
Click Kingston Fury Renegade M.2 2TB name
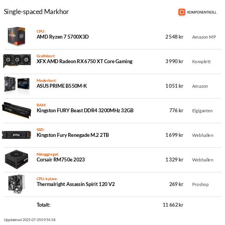click(73, 135)
